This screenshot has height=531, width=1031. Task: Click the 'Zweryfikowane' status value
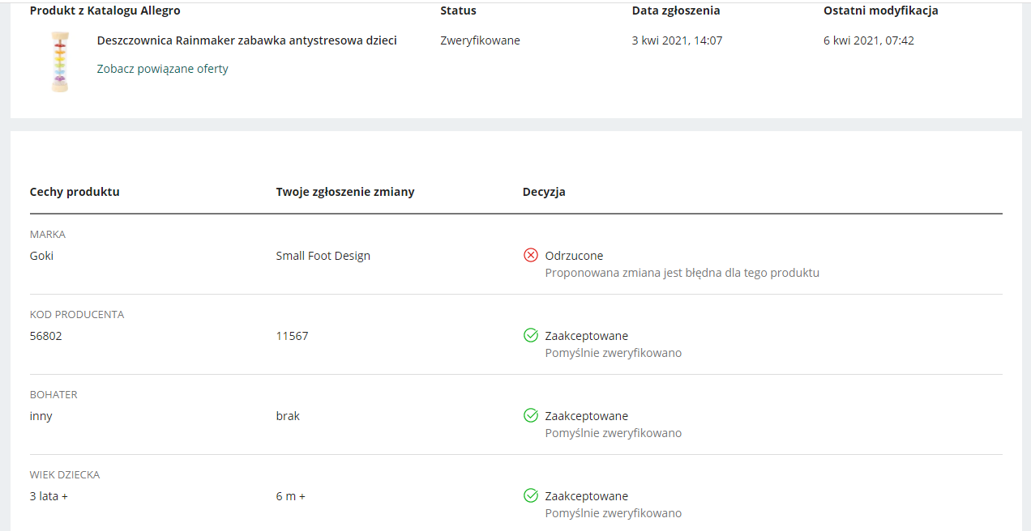[480, 40]
